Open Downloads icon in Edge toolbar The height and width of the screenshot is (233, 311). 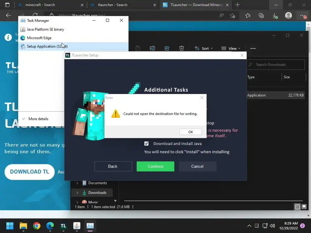pos(275,15)
